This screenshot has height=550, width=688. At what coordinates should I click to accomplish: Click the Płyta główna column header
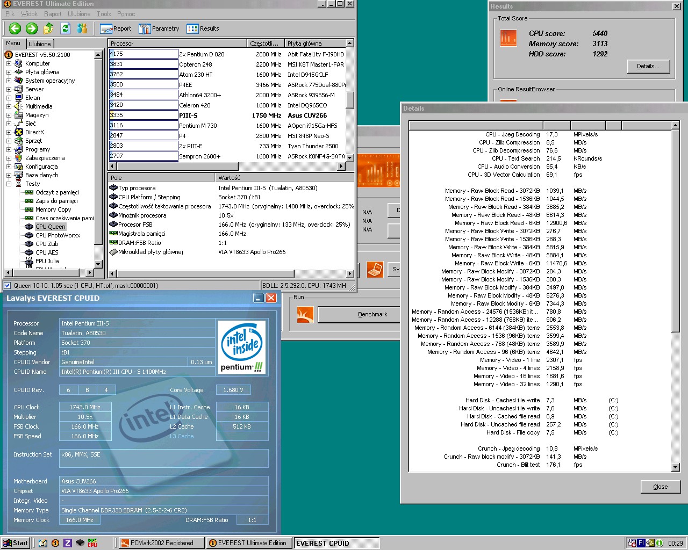point(315,43)
